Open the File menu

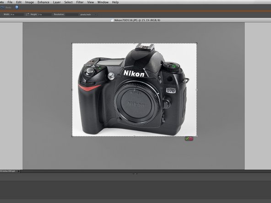pyautogui.click(x=10, y=2)
